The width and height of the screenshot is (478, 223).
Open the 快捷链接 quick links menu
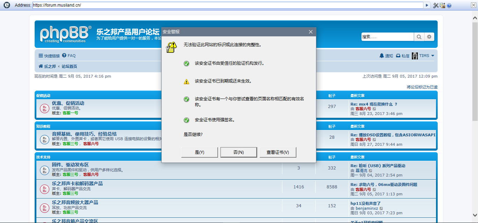tap(49, 56)
